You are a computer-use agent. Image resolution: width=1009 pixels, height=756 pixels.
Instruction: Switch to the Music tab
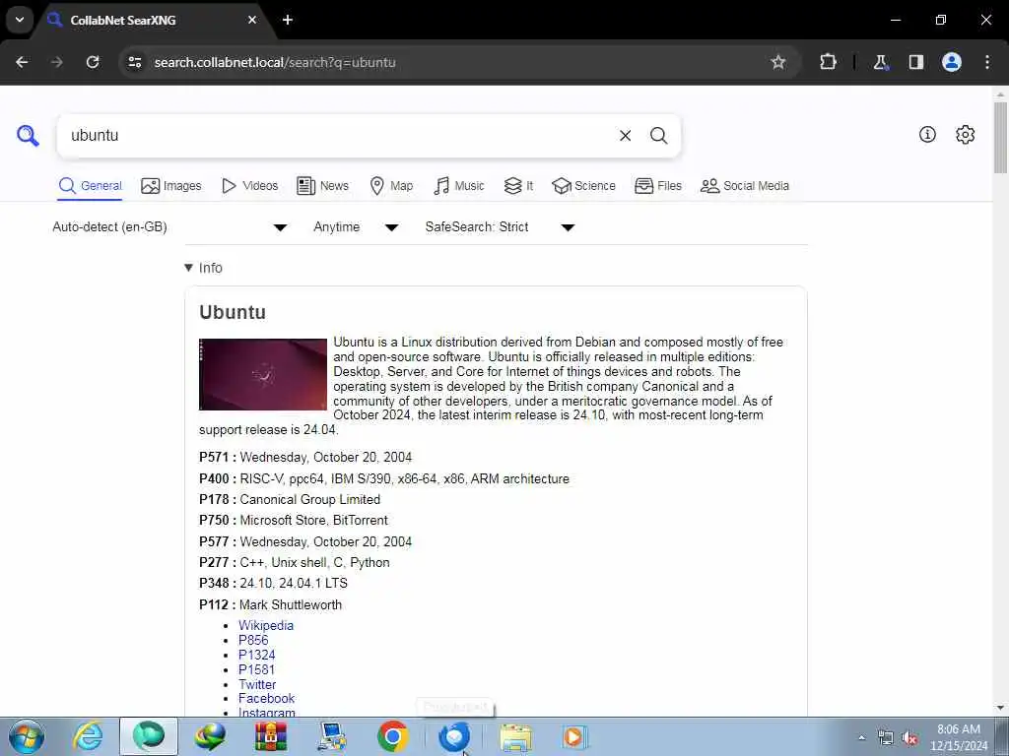pyautogui.click(x=459, y=186)
